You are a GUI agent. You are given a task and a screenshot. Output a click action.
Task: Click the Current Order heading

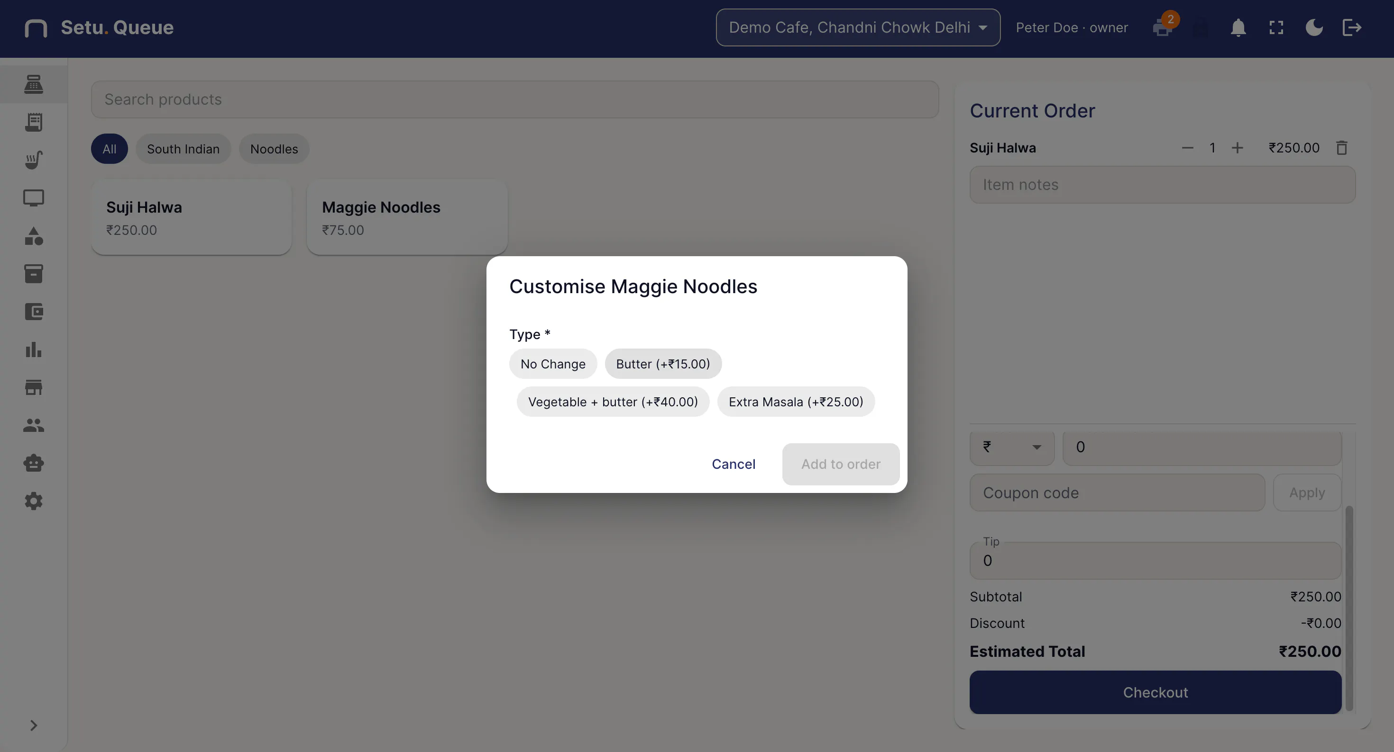point(1032,111)
